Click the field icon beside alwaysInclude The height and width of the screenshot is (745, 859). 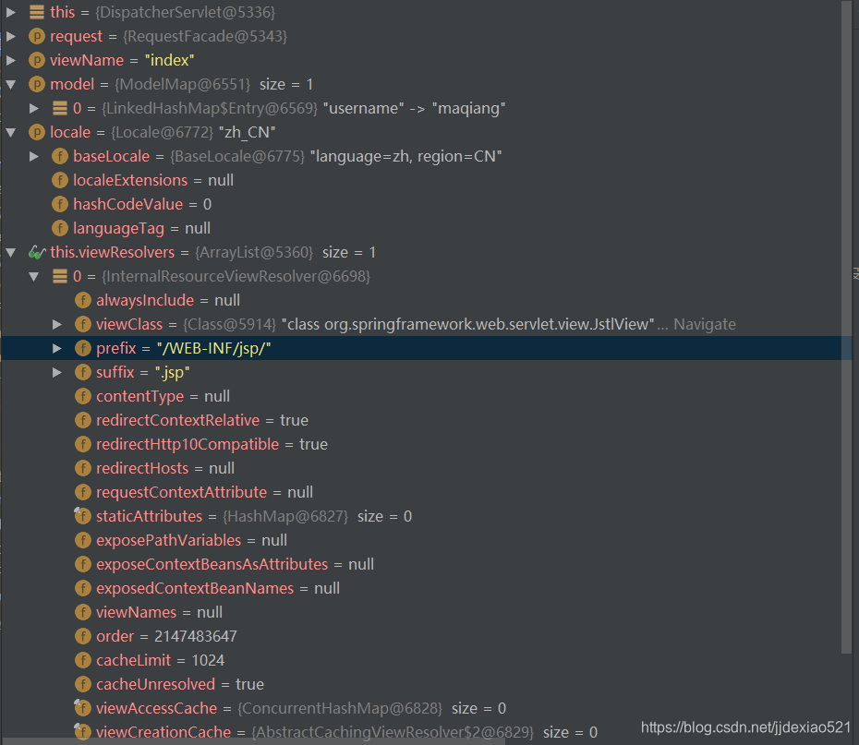pyautogui.click(x=83, y=300)
